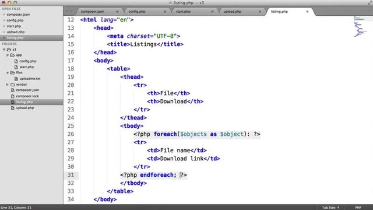This screenshot has height=210, width=373.
Task: Close the upload.php tab
Action: pos(260,12)
